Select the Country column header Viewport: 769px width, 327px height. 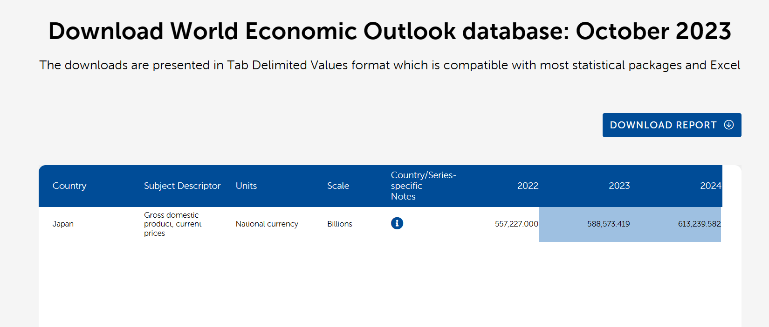[69, 186]
